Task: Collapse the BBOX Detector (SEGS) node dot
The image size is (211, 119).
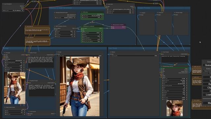Action: [x=55, y=26]
